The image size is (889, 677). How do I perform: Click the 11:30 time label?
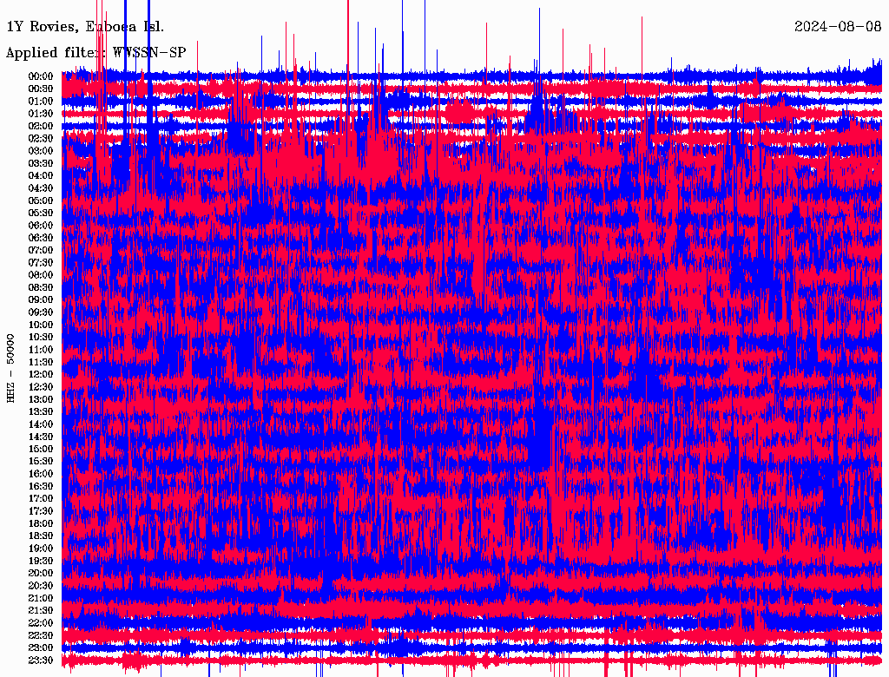(41, 362)
